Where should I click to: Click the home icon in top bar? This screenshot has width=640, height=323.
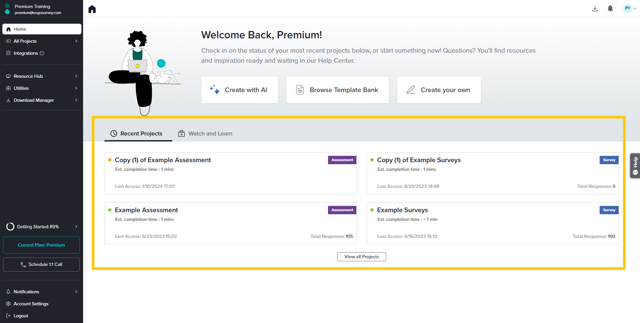point(92,9)
